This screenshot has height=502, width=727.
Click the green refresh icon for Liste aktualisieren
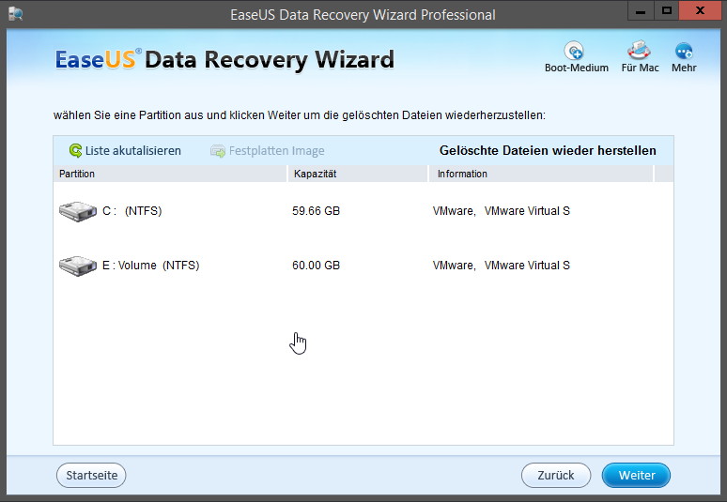pos(75,150)
